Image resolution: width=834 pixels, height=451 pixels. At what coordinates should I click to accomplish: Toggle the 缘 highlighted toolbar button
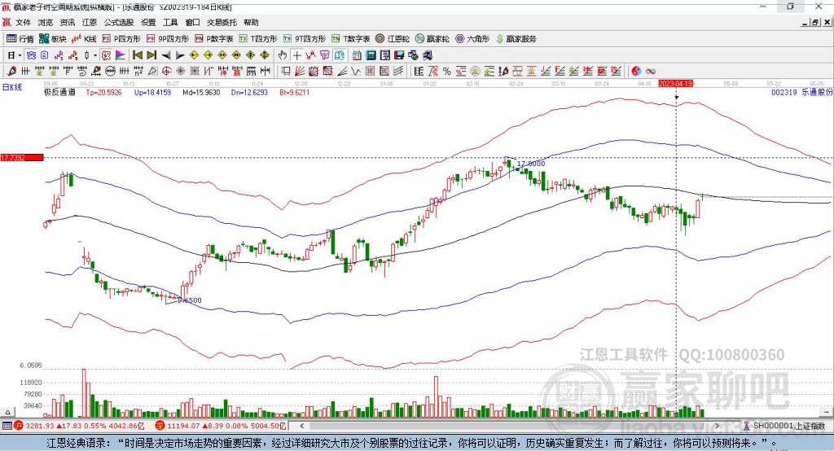[339, 55]
